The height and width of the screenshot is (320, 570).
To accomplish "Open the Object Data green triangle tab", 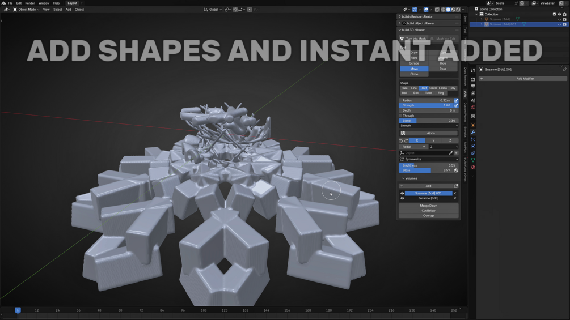I will (x=473, y=160).
